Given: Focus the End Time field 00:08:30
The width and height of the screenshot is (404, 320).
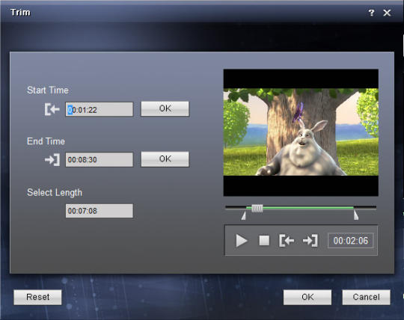Looking at the screenshot, I should (100, 159).
